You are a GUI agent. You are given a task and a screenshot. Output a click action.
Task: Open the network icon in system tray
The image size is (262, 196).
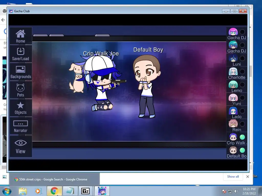coord(230,191)
